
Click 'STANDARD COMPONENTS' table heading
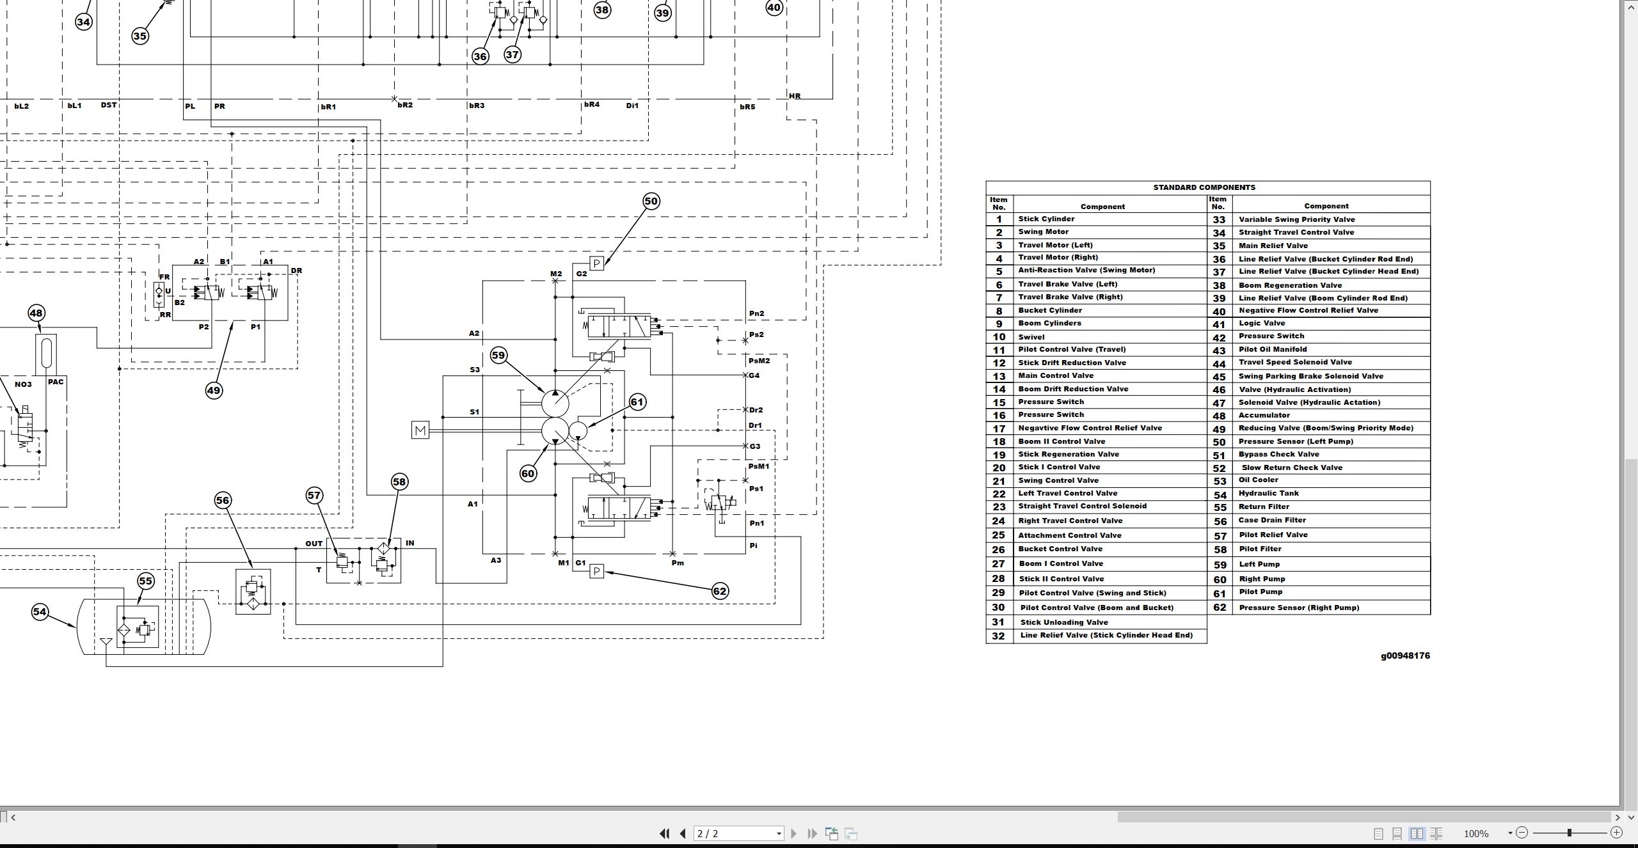(x=1204, y=187)
